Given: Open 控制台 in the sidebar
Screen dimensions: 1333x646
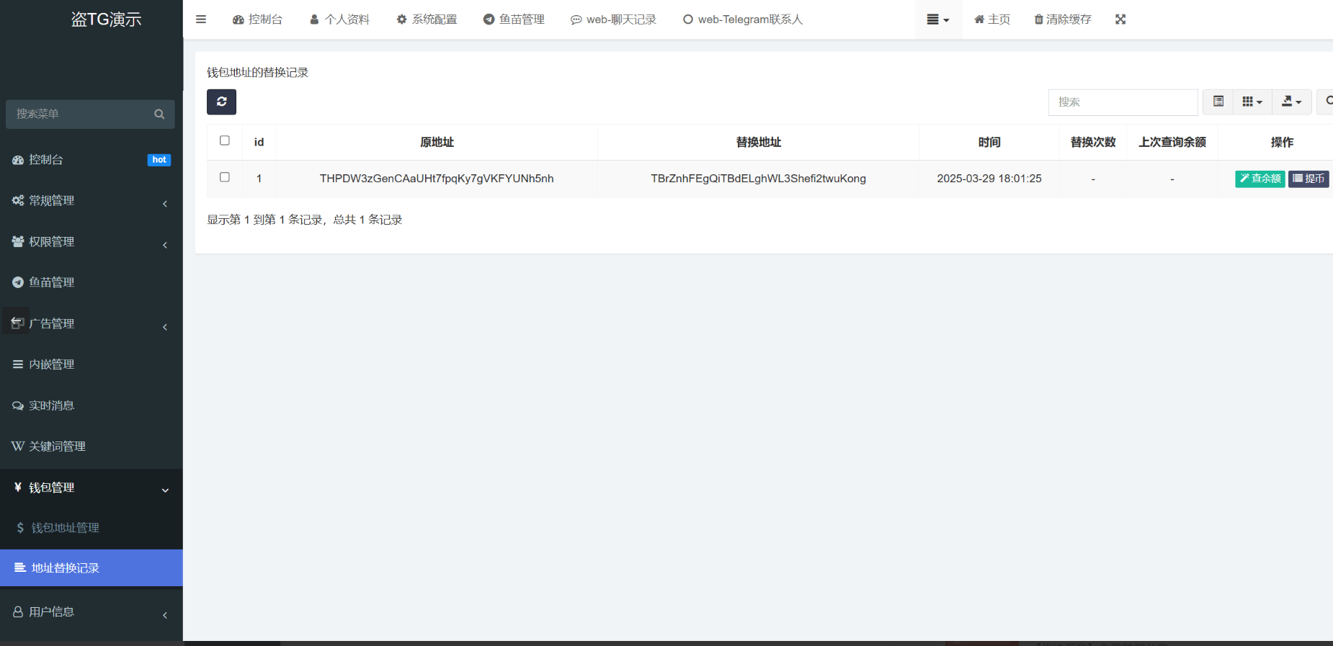Looking at the screenshot, I should click(91, 160).
